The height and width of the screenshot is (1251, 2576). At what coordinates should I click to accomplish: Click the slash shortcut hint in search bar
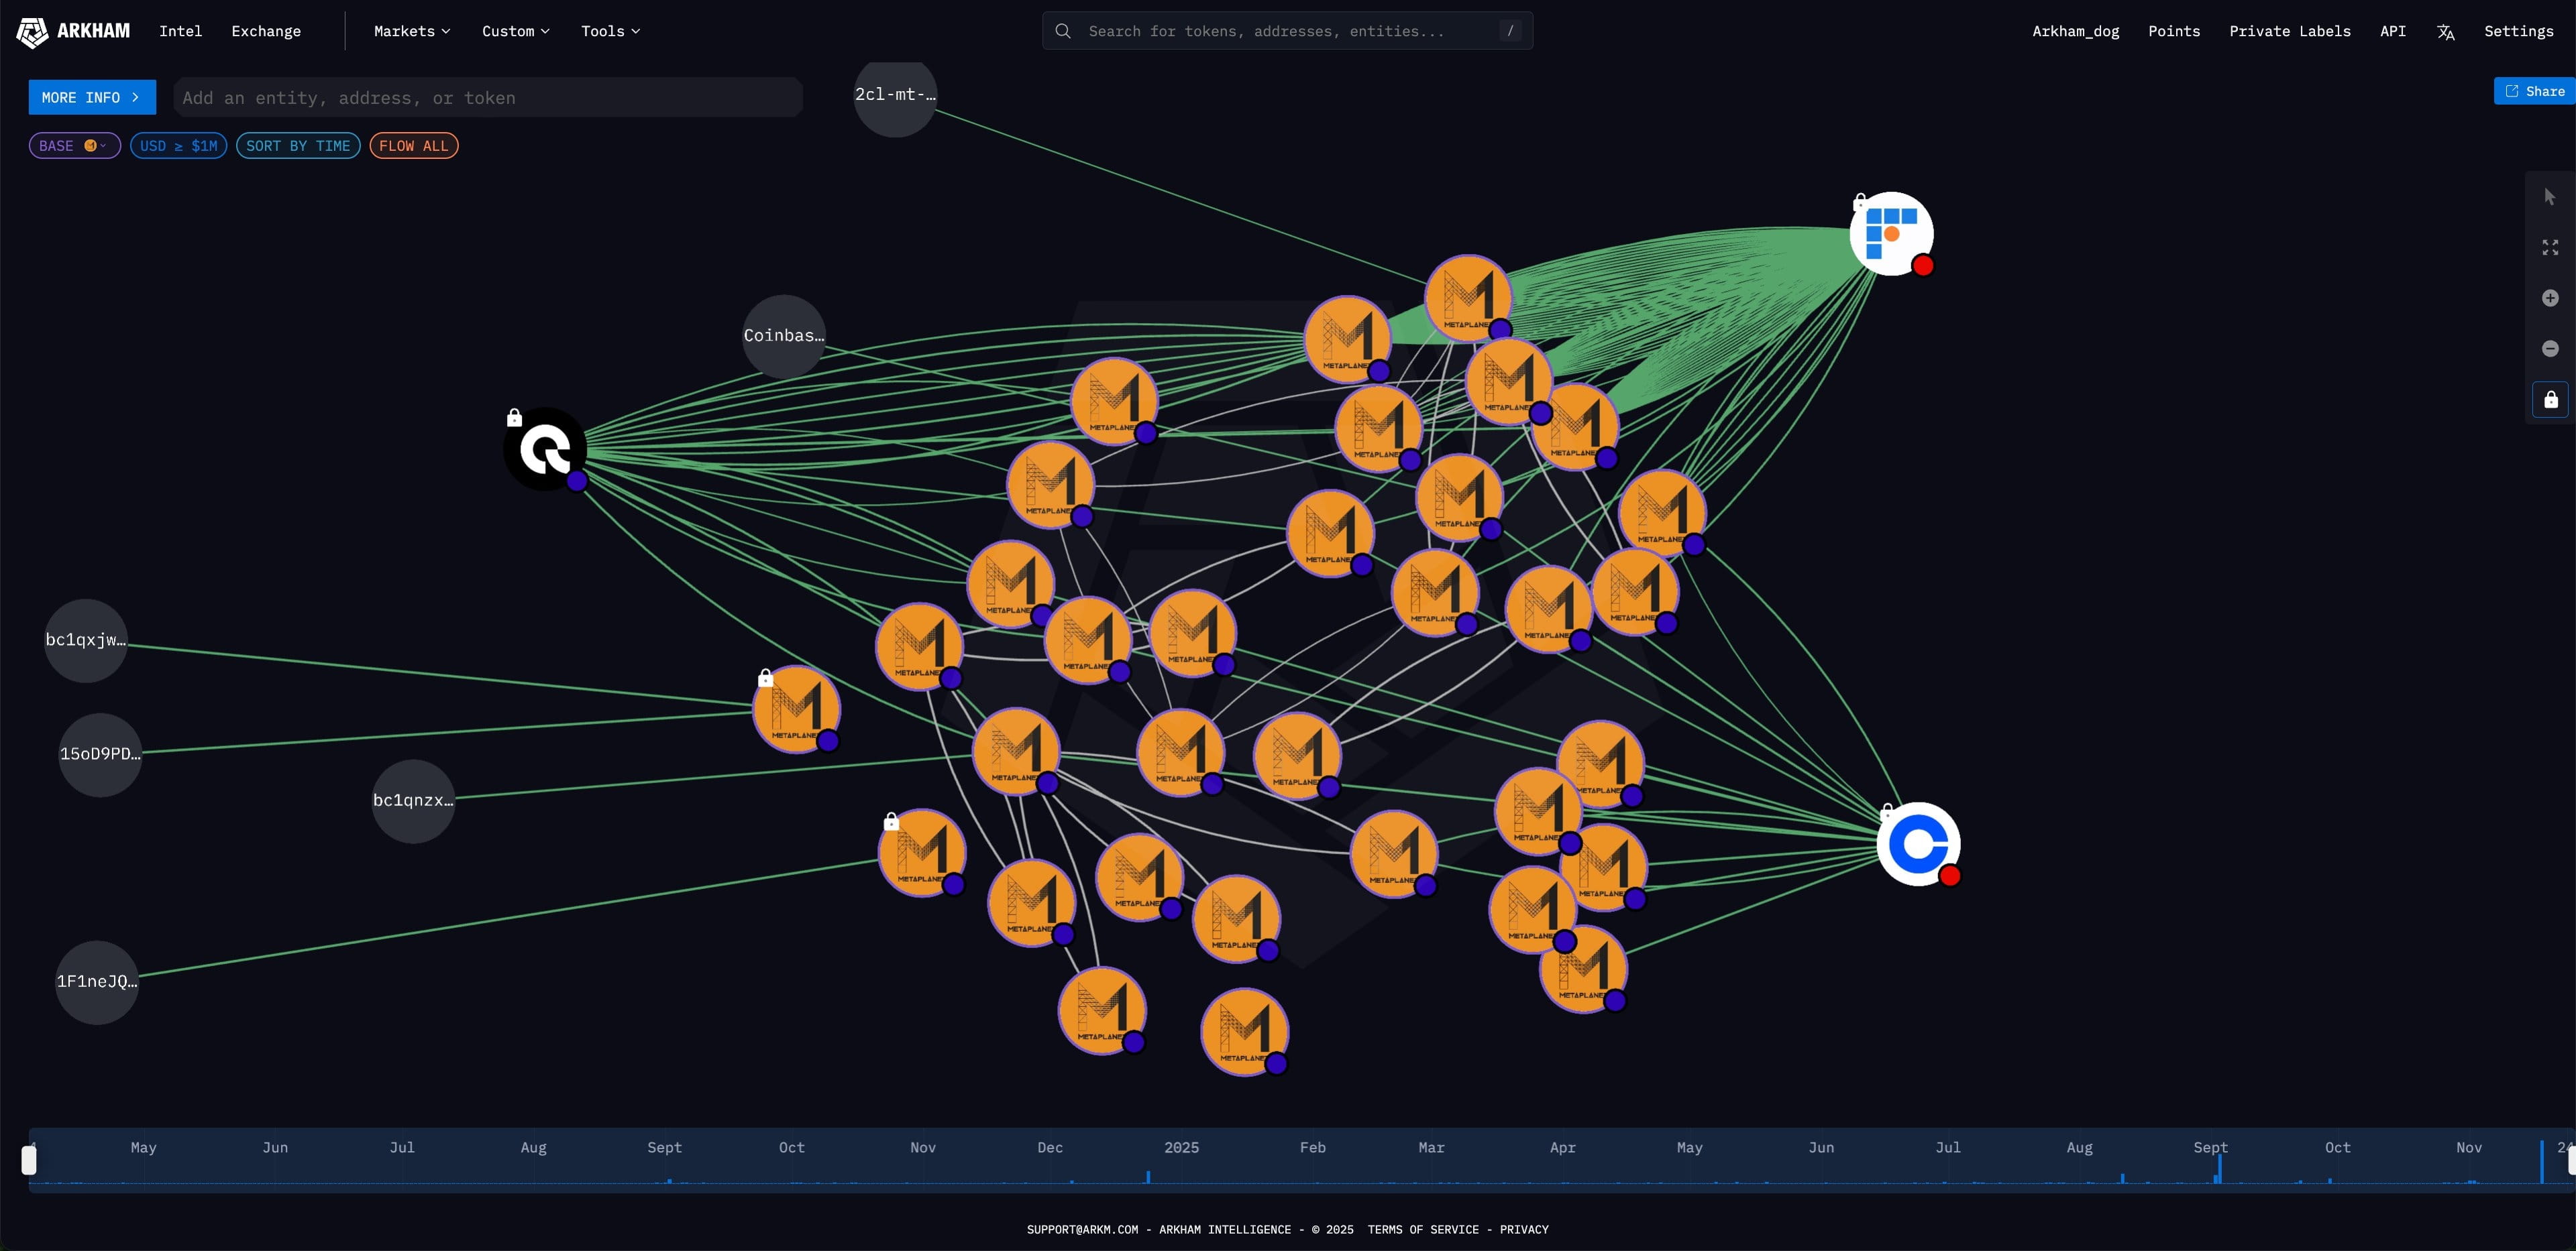[1510, 31]
